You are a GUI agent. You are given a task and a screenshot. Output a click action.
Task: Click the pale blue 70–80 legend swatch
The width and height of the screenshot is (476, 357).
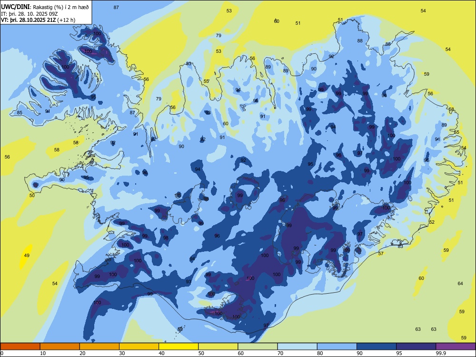pos(297,347)
